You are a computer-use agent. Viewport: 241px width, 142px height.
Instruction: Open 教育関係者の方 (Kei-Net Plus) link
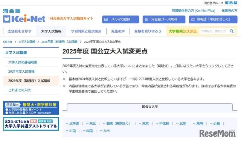point(193,11)
